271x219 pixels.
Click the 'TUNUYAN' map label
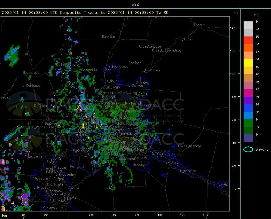[70, 199]
